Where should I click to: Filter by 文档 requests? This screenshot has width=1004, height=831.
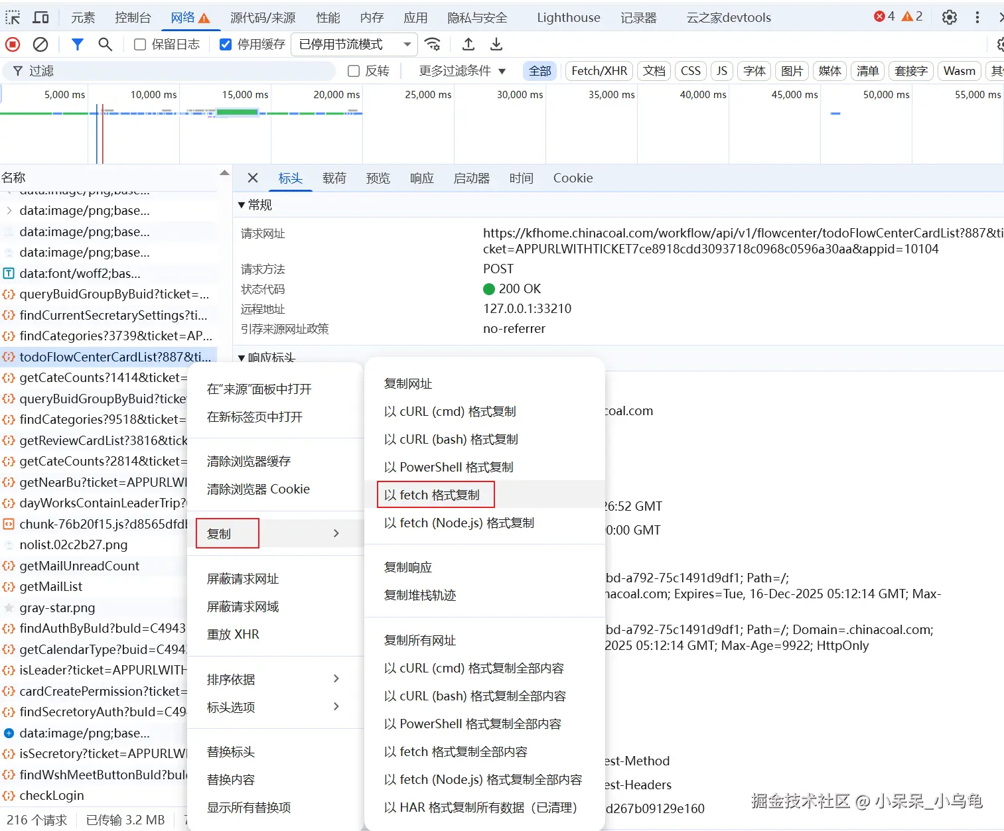point(654,71)
